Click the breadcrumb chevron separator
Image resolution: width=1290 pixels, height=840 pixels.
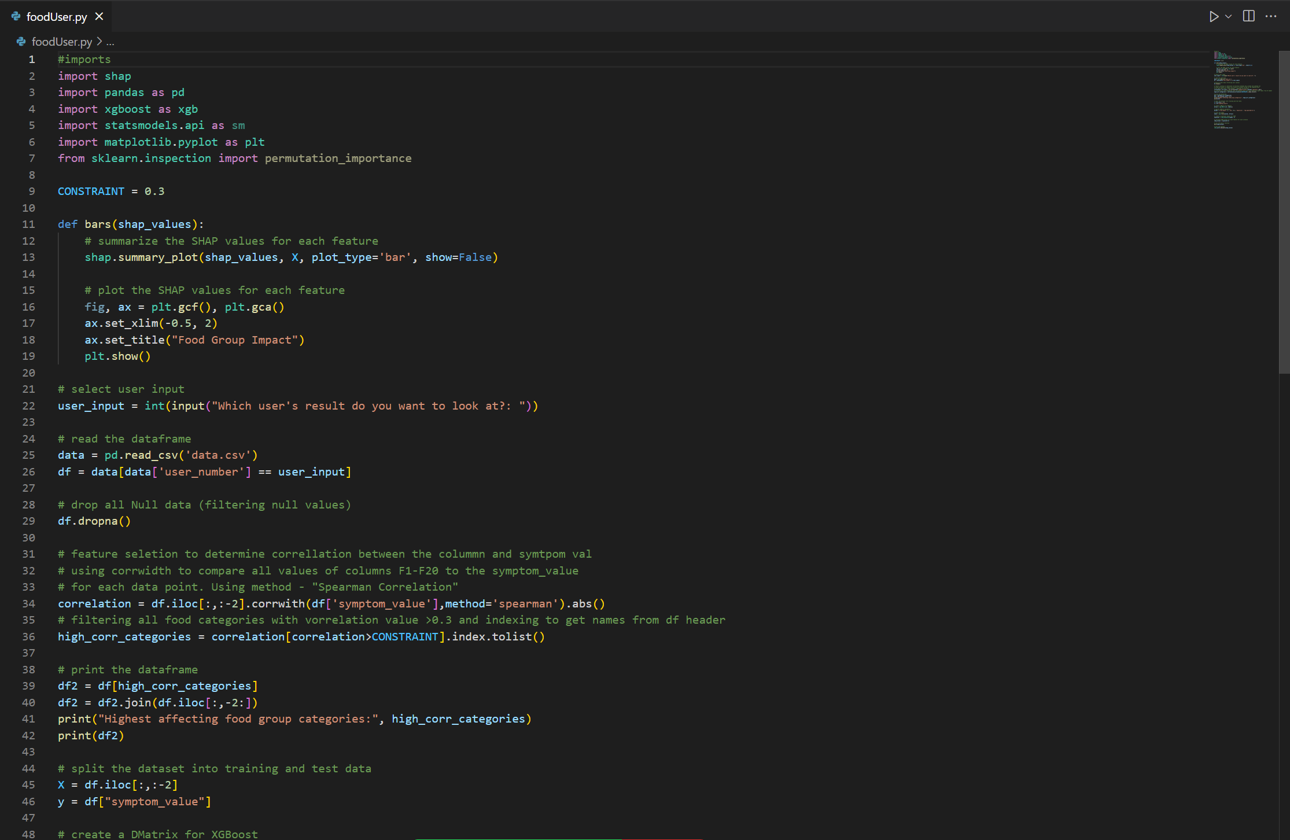pos(99,42)
